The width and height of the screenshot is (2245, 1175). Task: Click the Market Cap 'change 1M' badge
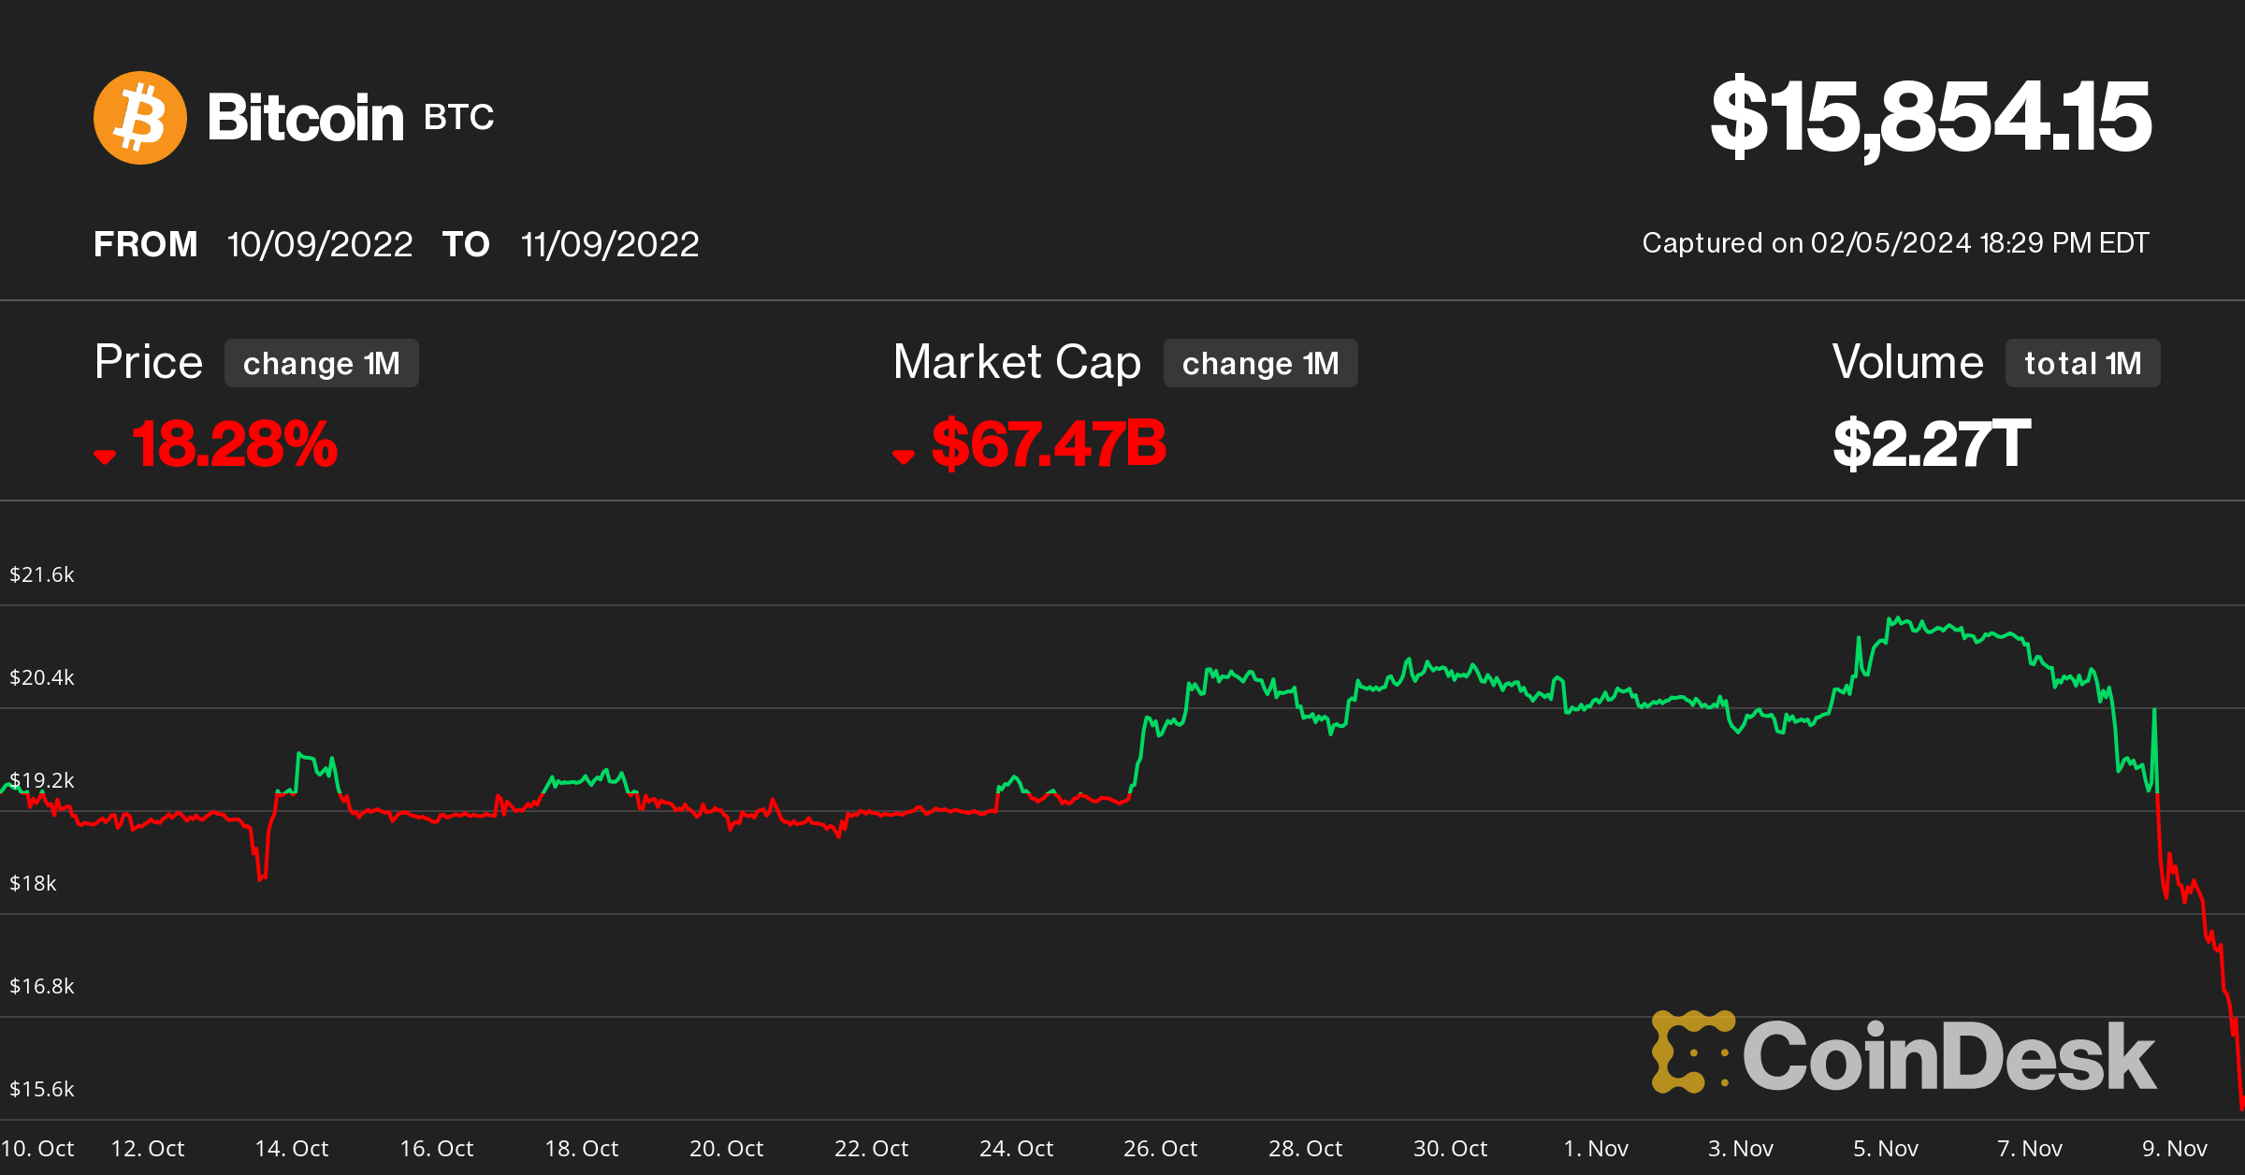tap(1260, 363)
